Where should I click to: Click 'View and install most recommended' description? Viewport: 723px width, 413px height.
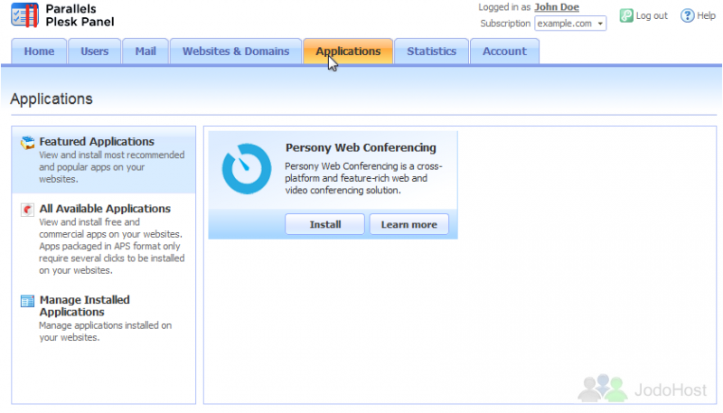point(111,167)
